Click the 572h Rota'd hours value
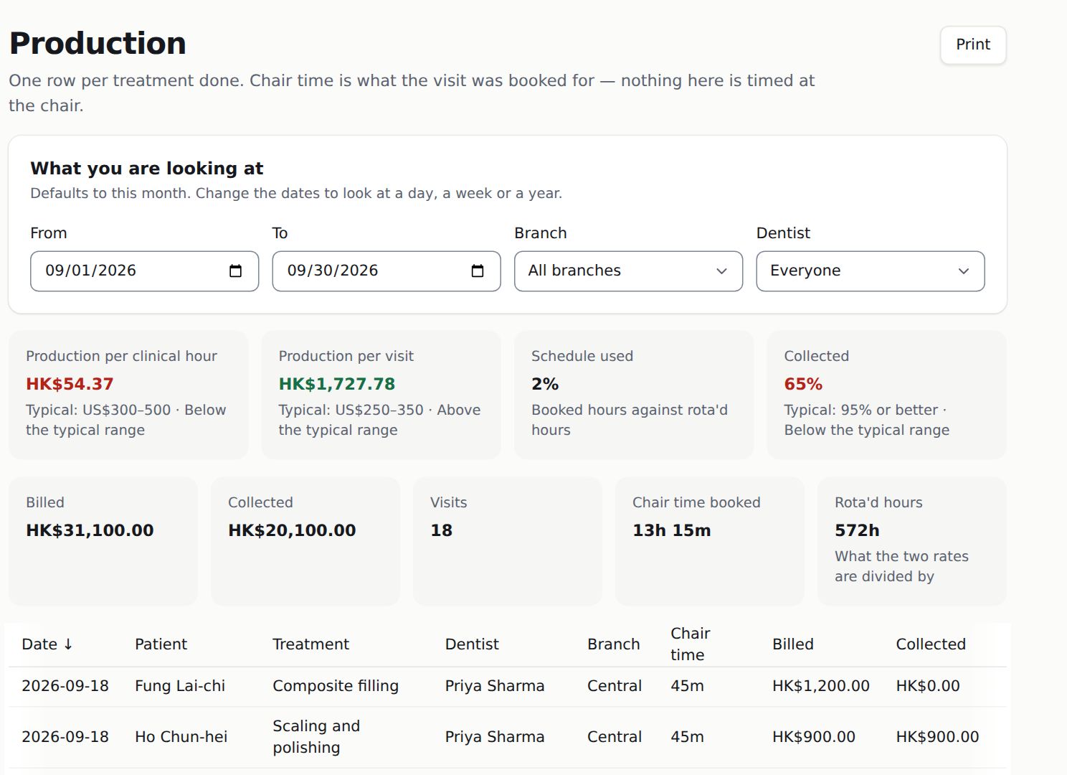This screenshot has width=1067, height=775. [x=857, y=530]
